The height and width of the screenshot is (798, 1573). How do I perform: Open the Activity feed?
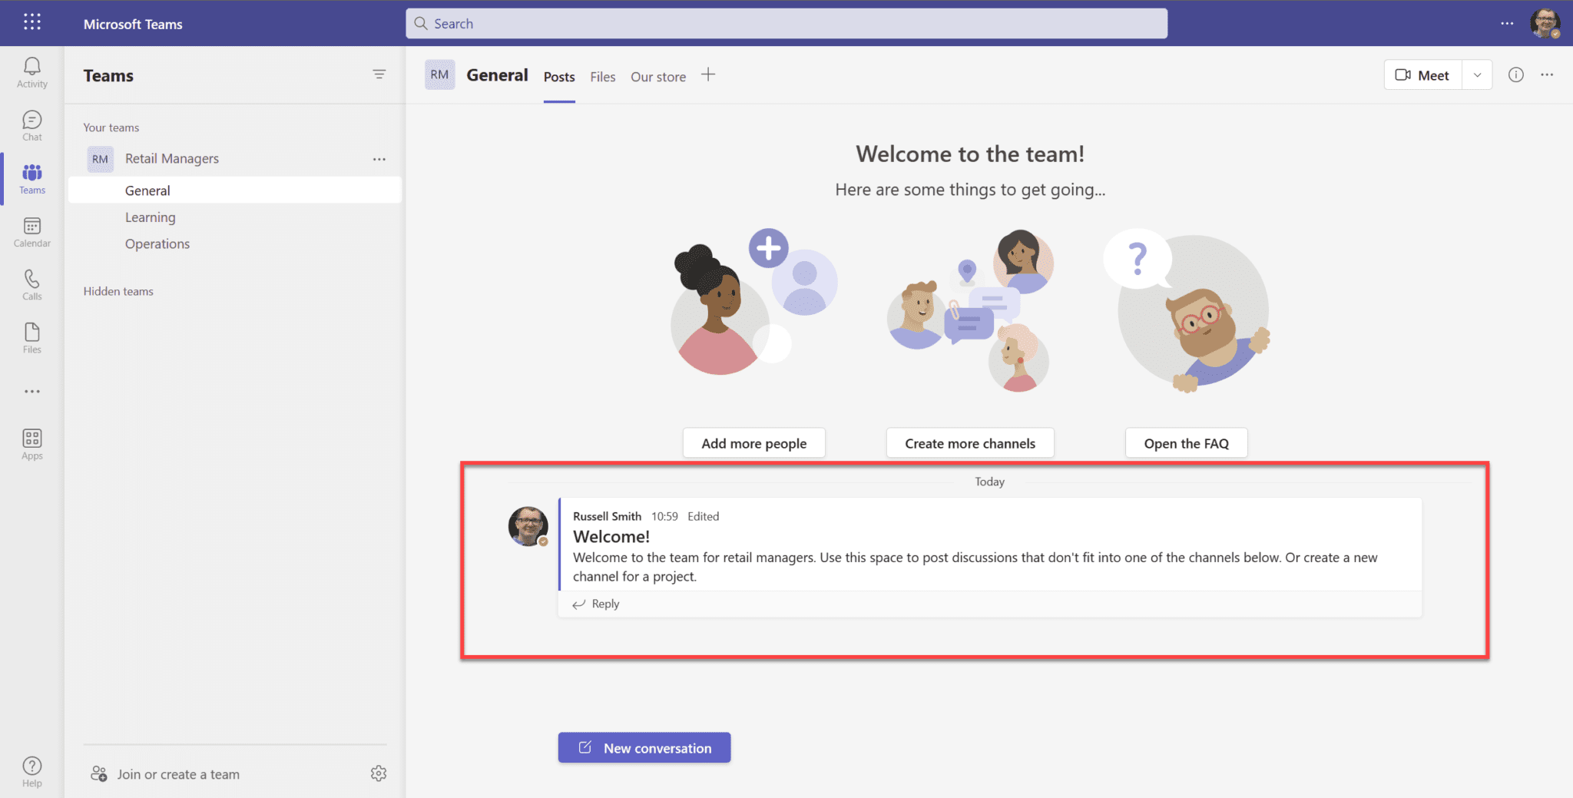32,73
